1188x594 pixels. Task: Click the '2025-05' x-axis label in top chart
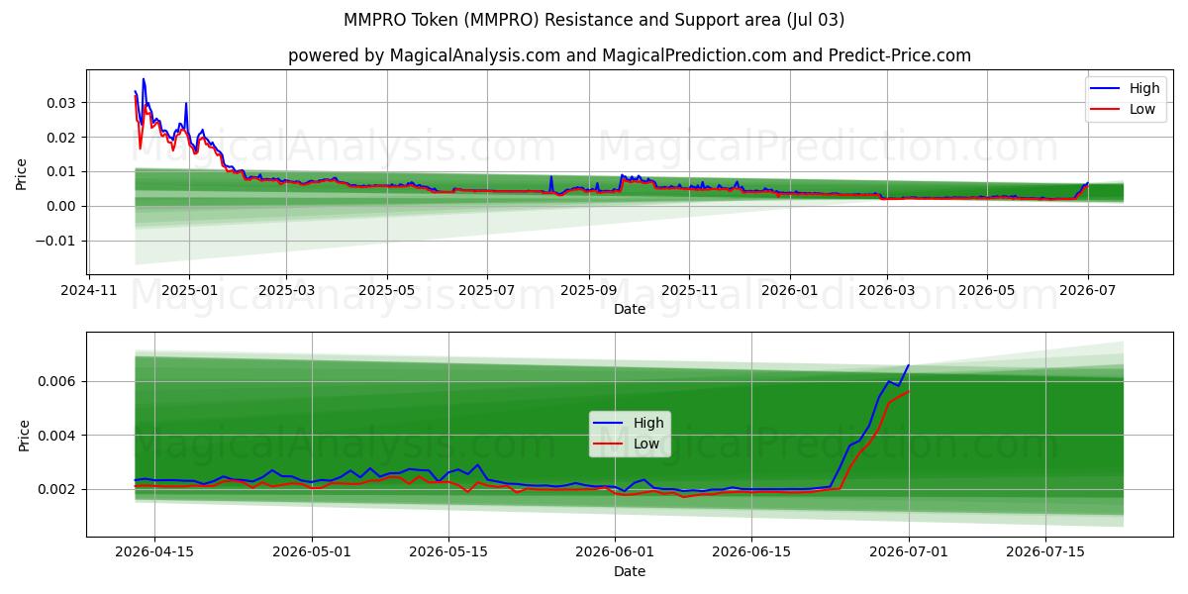click(386, 290)
